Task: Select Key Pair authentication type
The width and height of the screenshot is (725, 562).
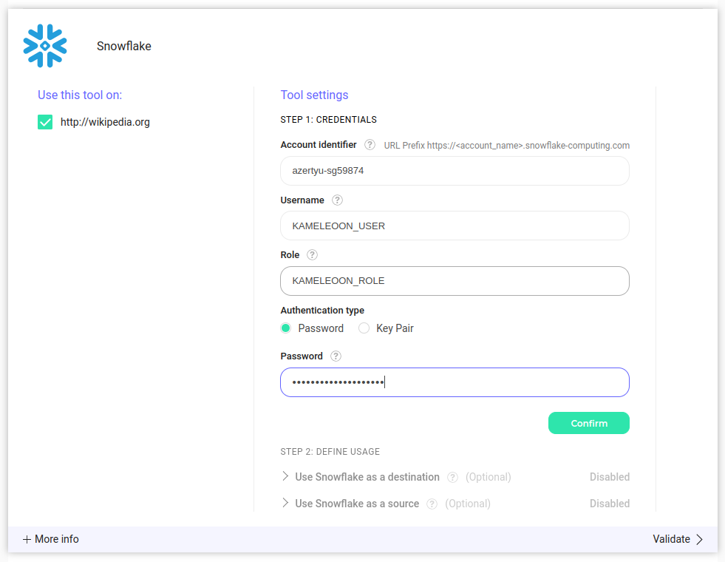Action: pos(364,328)
